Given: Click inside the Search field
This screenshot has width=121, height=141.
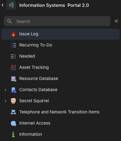Looking at the screenshot, I should click(57, 21).
